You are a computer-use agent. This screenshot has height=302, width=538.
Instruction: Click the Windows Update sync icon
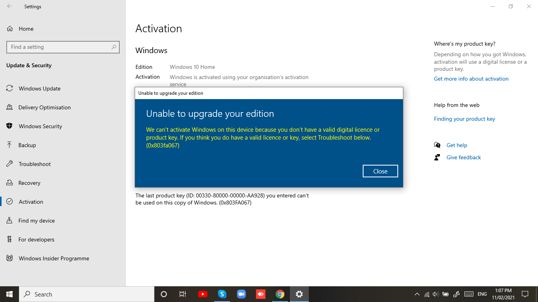point(9,88)
